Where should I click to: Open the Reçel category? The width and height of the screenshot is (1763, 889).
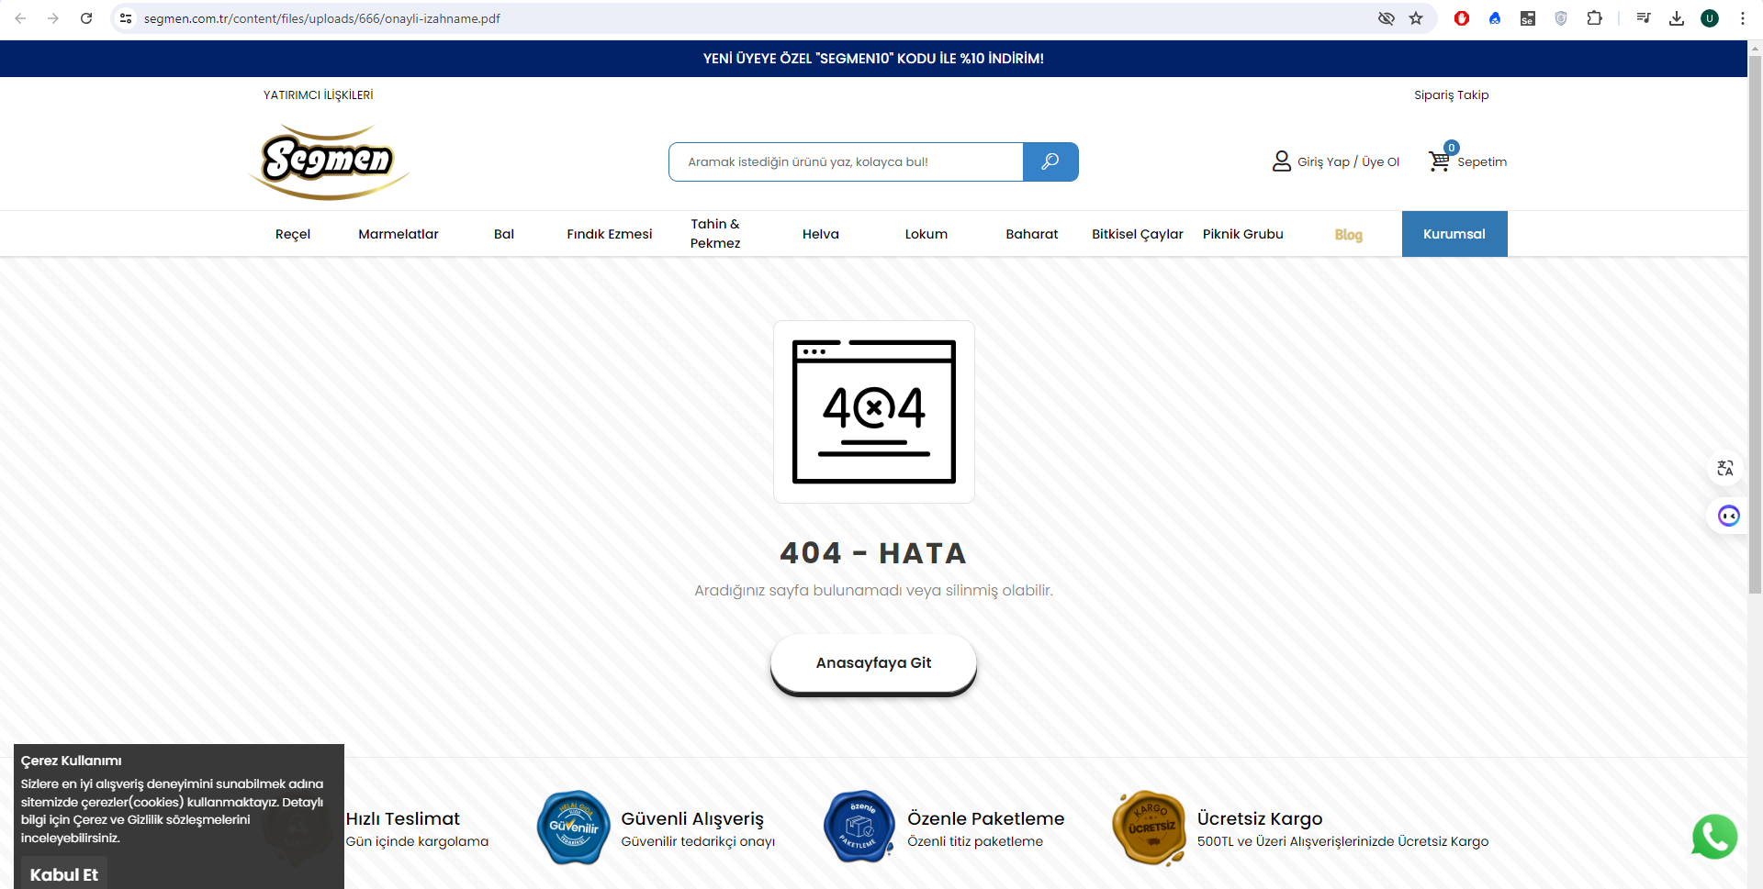coord(293,234)
